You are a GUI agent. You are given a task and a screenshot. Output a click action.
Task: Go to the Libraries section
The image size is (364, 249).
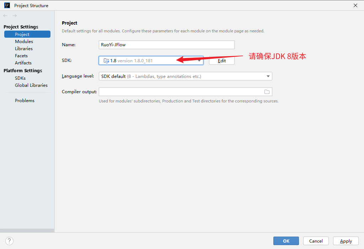(x=23, y=49)
